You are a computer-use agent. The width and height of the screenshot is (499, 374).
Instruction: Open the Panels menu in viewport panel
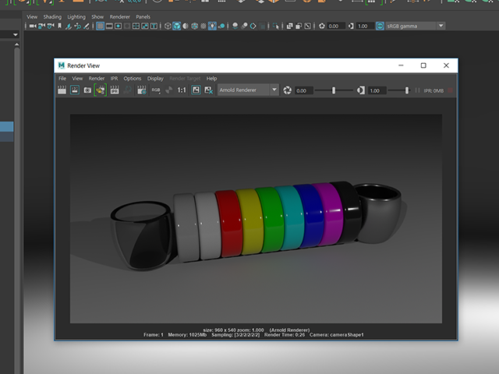pyautogui.click(x=143, y=17)
